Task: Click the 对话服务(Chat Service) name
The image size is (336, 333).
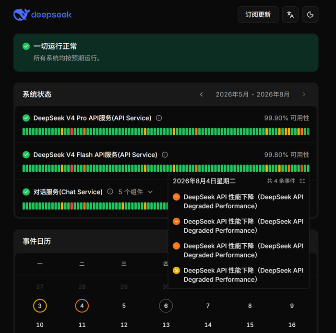Action: [68, 192]
